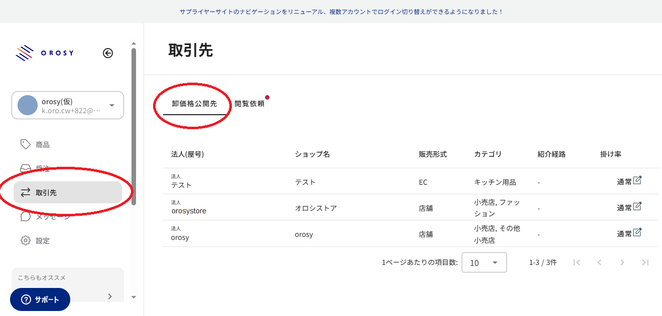The image size is (662, 316).
Task: Open items-per-page dropdown showing 10
Action: coord(484,262)
